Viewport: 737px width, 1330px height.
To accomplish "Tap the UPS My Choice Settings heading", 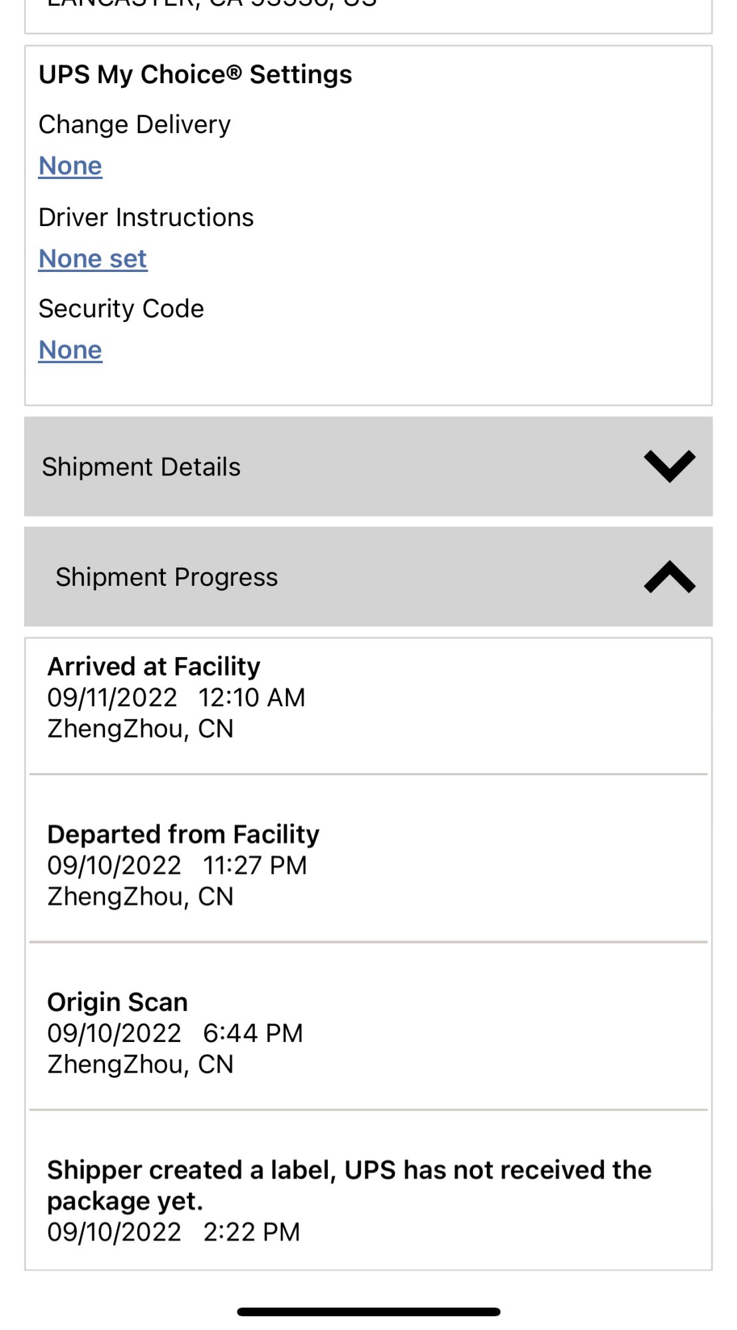I will (196, 74).
